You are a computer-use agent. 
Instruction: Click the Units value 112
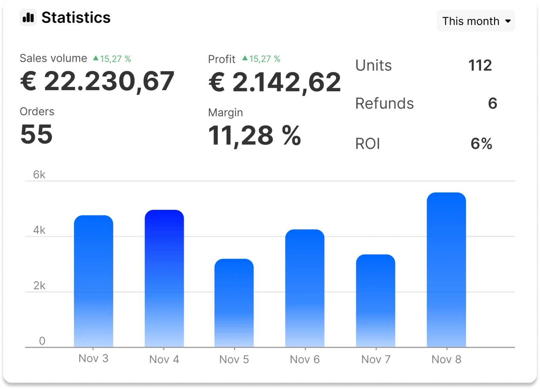click(x=480, y=65)
